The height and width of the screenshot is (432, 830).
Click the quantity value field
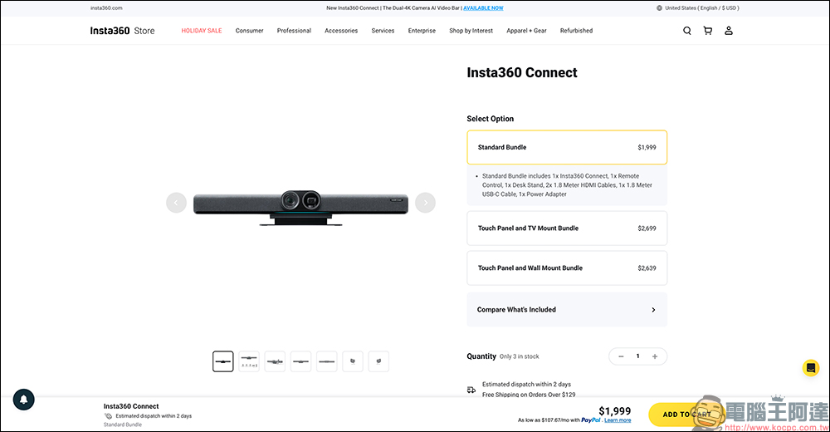point(637,356)
